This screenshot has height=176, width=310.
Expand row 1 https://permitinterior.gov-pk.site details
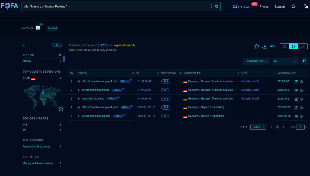(x=79, y=81)
